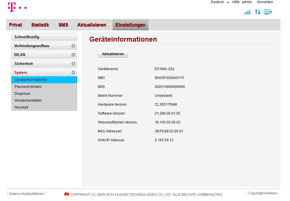Expand the Verbindungsaufbau menu arrow
The image size is (290, 201).
tap(73, 46)
